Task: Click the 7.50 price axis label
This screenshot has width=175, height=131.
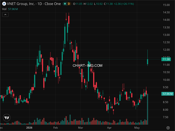Action: pyautogui.click(x=166, y=117)
